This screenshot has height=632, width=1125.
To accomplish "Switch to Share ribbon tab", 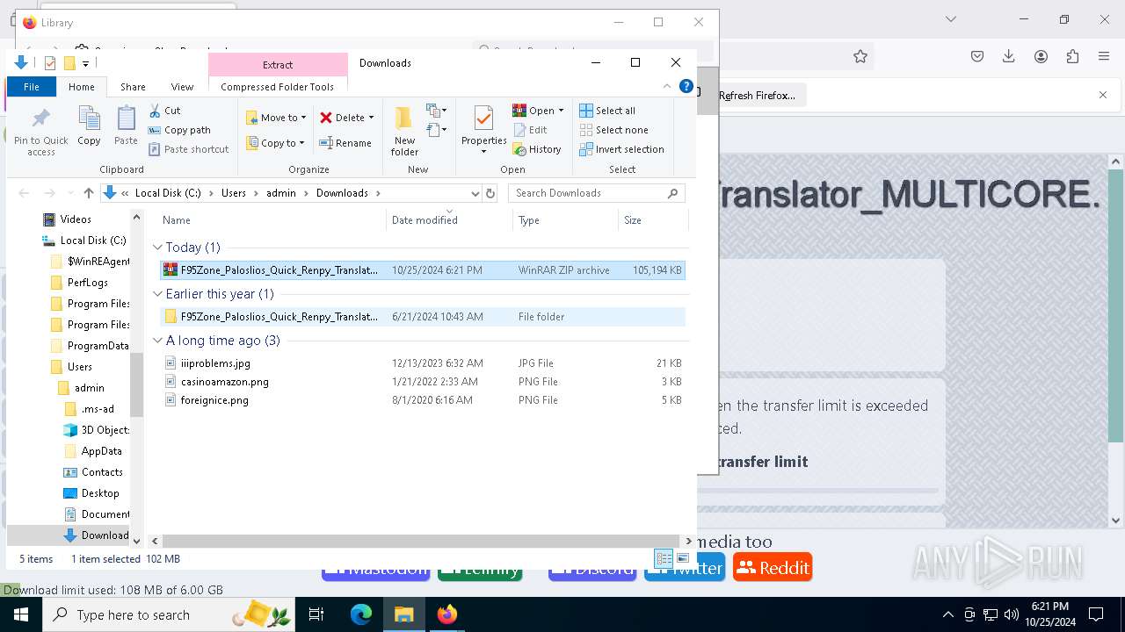I will click(x=133, y=87).
